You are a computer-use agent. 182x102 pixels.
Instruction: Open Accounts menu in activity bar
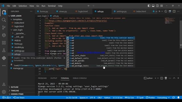(x=4, y=84)
